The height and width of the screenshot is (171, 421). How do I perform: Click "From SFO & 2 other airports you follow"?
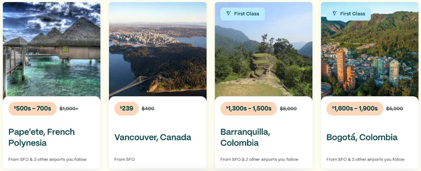[259, 159]
